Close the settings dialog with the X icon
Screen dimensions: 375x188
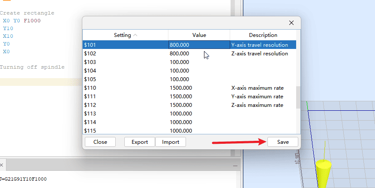click(291, 23)
